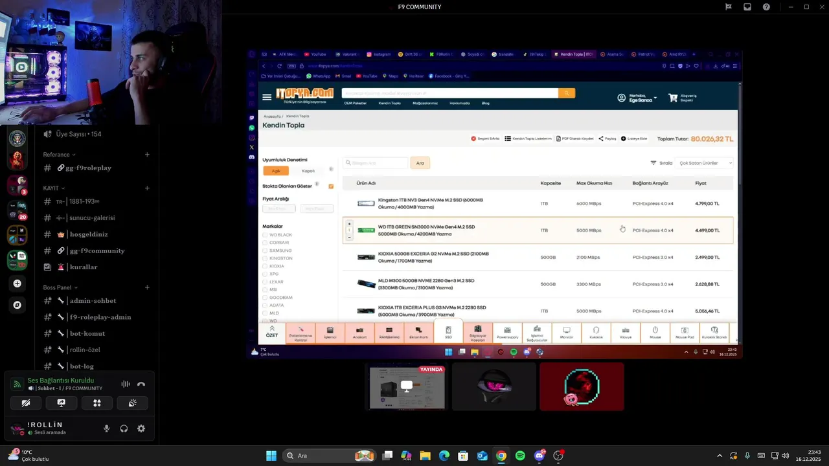
Task: Collapse the Referance category
Action: point(60,155)
